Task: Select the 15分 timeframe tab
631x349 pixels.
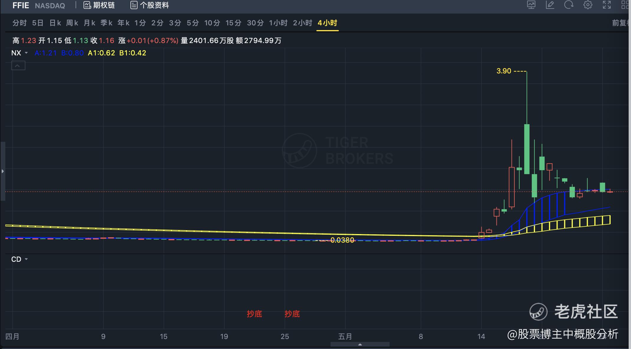Action: [233, 23]
